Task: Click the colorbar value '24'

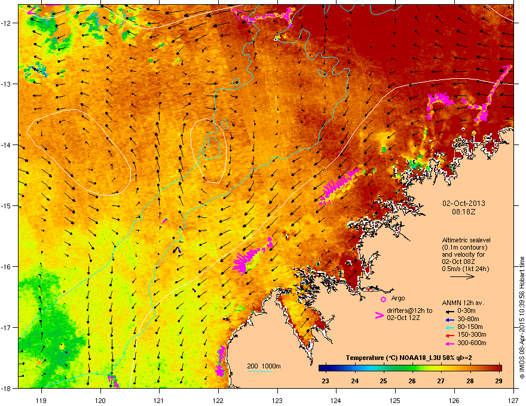Action: click(354, 381)
